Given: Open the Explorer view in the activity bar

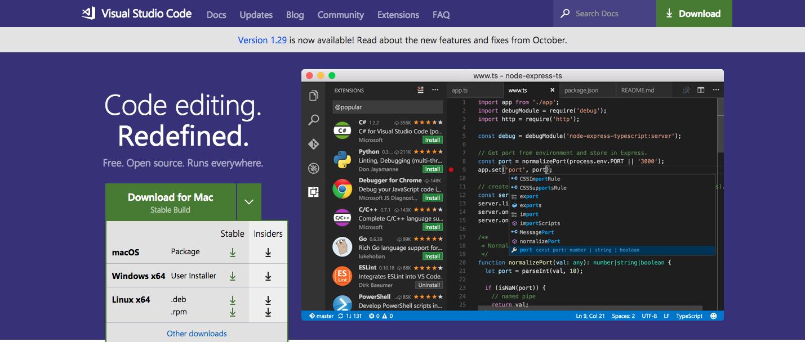Looking at the screenshot, I should [314, 95].
